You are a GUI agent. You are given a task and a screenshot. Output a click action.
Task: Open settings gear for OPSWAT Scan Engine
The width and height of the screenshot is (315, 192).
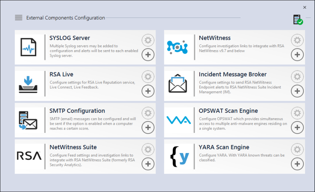pos(297,113)
